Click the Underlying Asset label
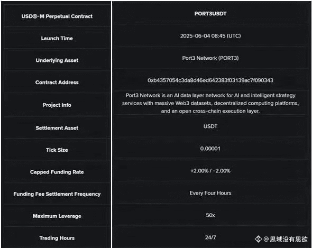312x248 pixels. [57, 60]
